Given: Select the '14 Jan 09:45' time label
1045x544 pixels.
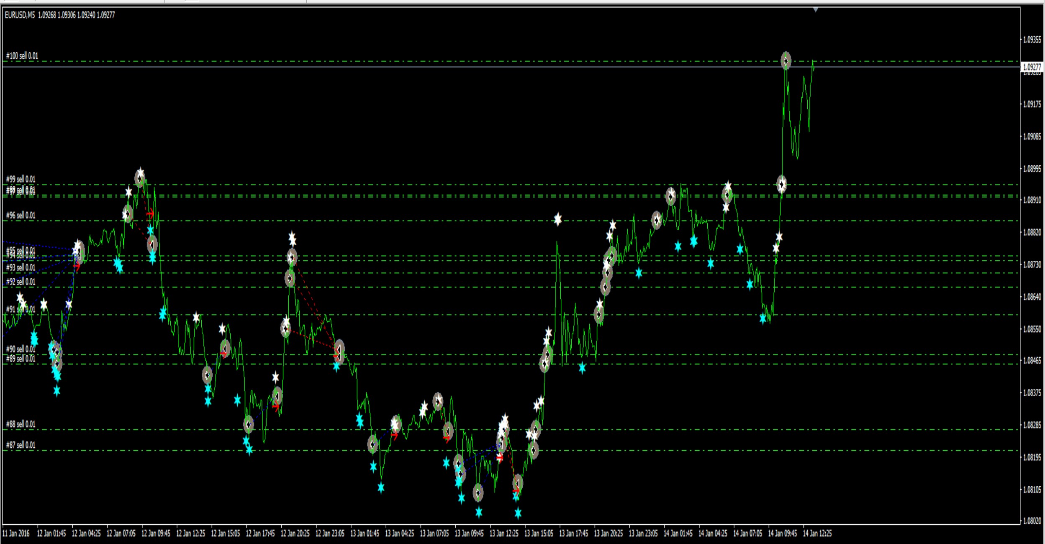Looking at the screenshot, I should point(783,534).
